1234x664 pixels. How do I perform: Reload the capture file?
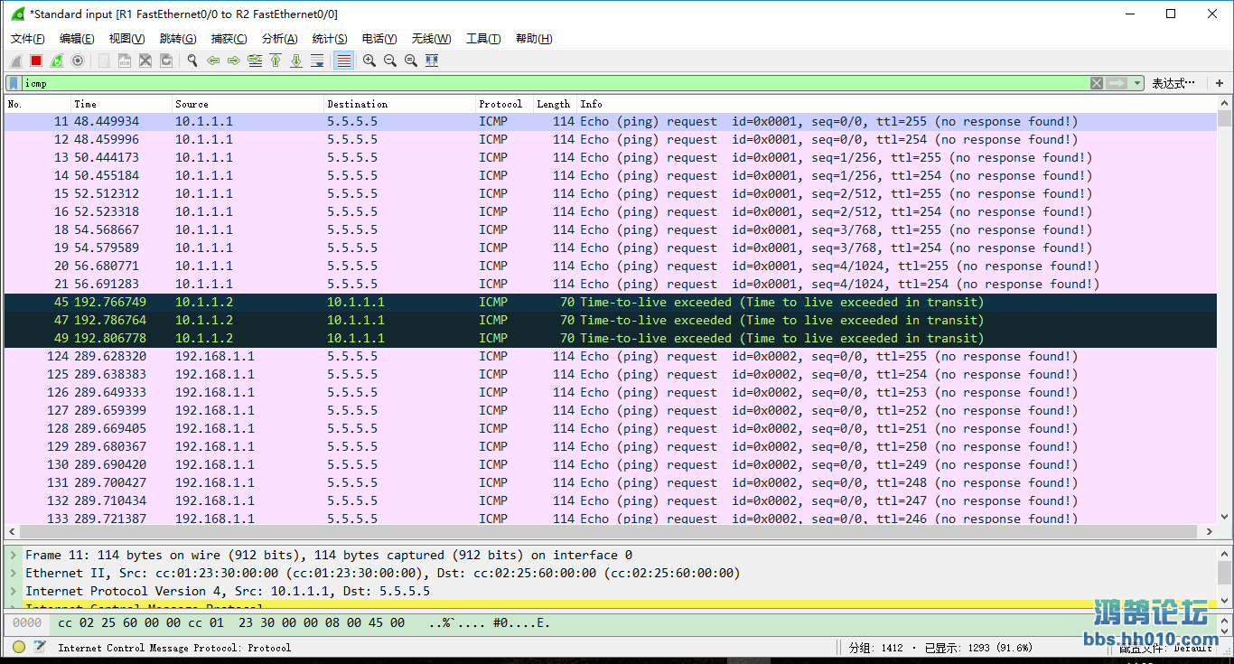click(x=166, y=61)
